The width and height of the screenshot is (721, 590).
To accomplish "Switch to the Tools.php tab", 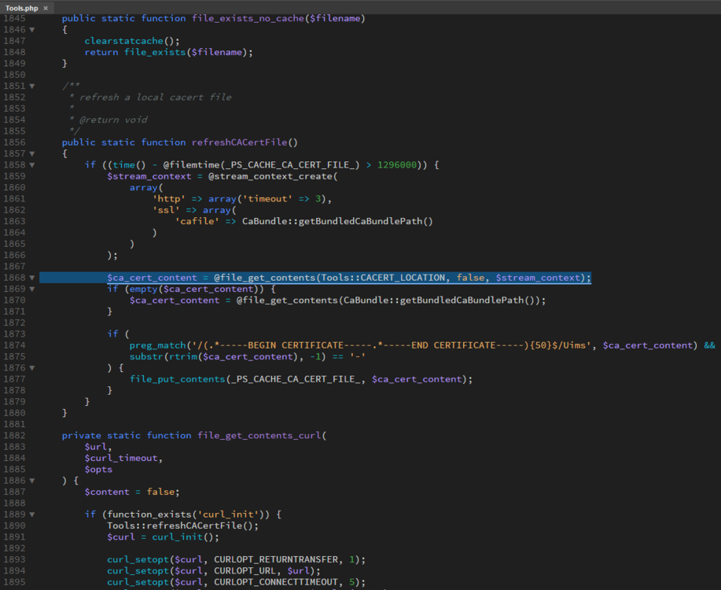I will (21, 8).
